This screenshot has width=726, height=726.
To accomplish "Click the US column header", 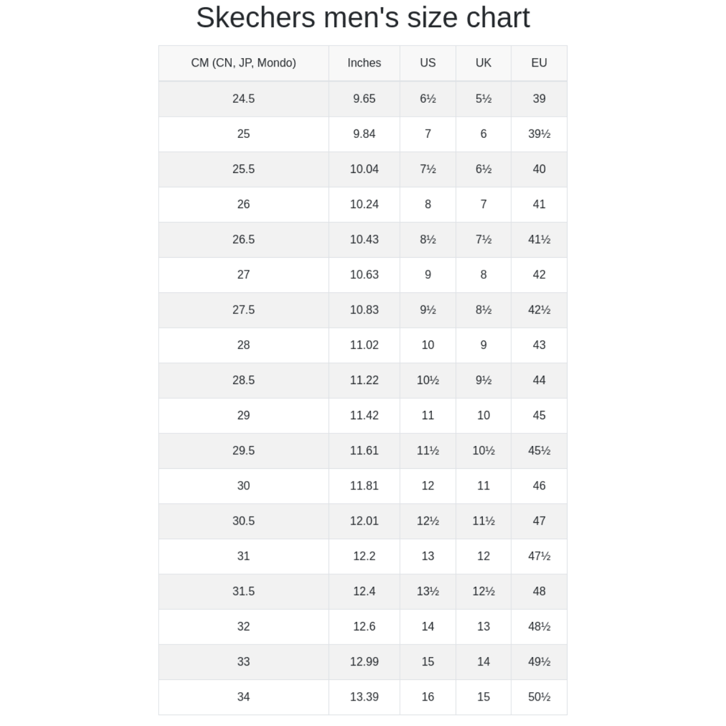I will point(428,63).
